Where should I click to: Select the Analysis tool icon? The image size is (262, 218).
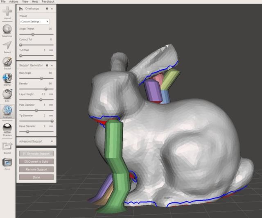7,111
